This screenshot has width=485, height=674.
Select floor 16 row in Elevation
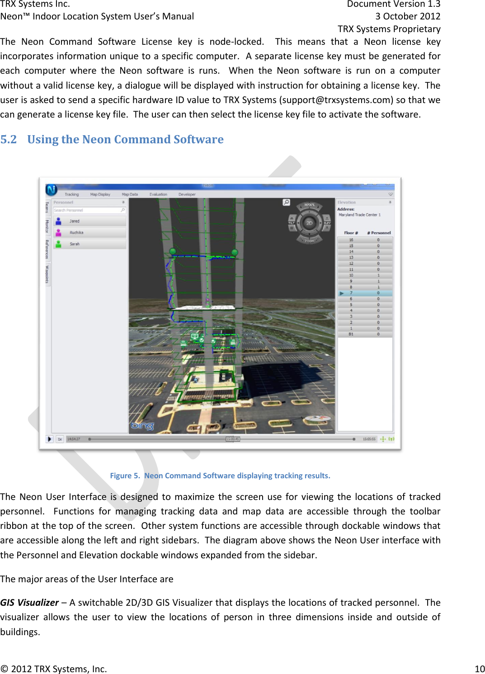[365, 240]
